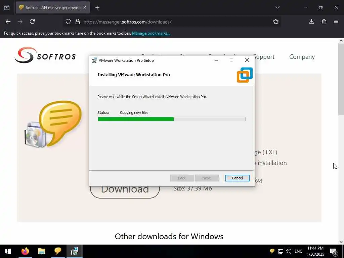Restore down the Firefox window
344x258 pixels.
pos(321,7)
